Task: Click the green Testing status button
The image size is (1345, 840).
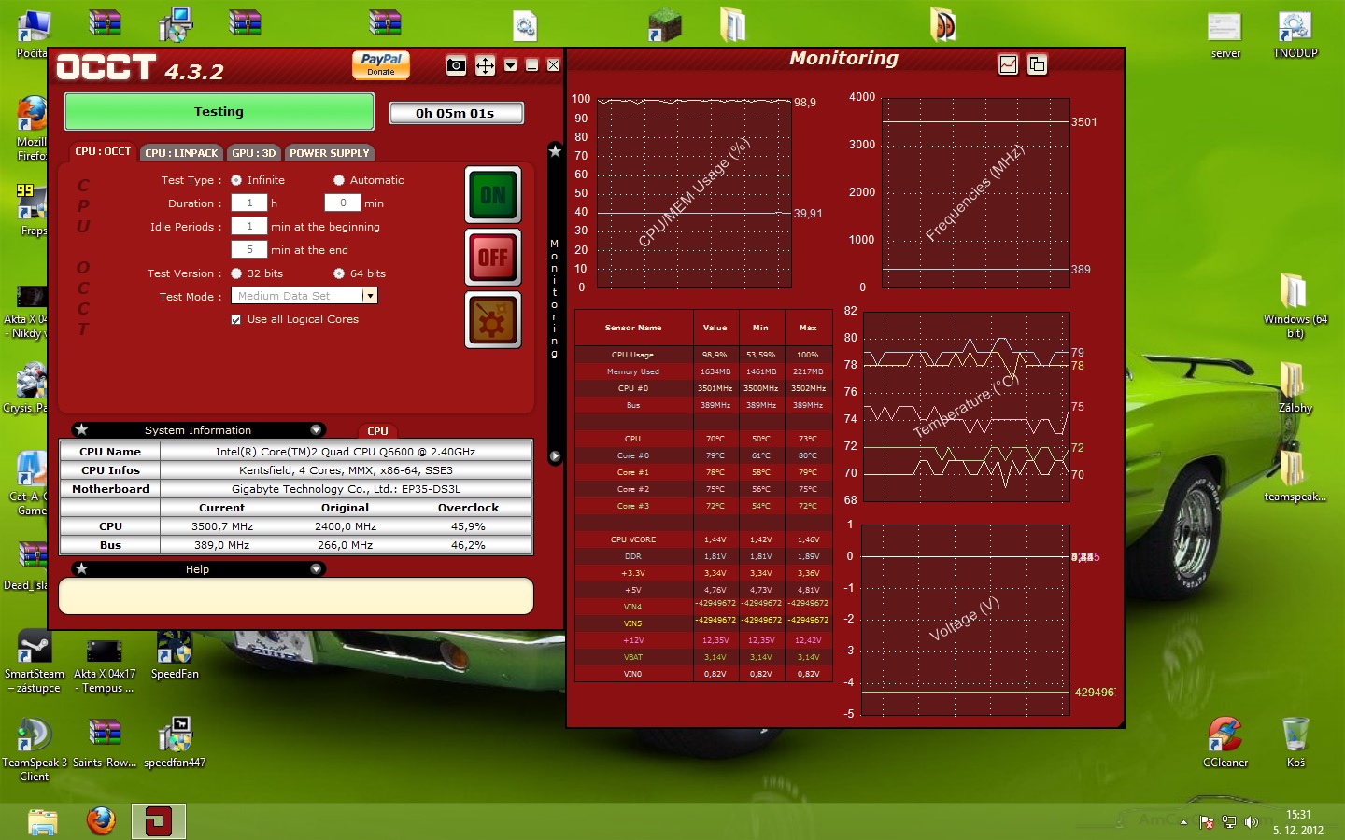Action: tap(219, 112)
